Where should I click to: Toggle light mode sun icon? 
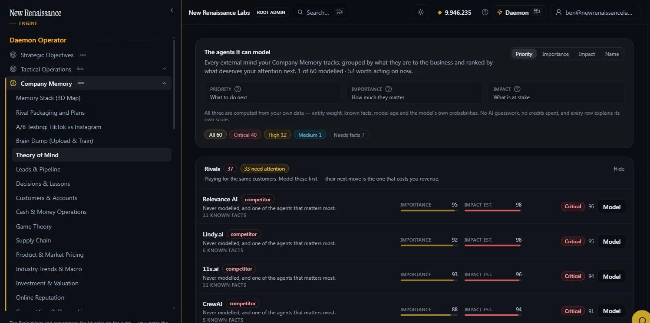420,13
